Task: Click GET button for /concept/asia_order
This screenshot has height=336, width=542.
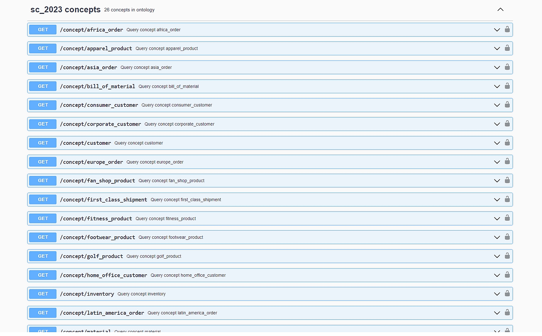Action: coord(43,67)
